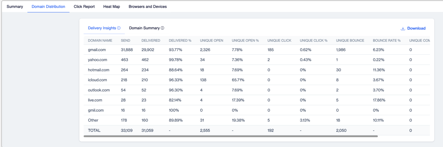This screenshot has height=147, width=443.
Task: Click the horizontal table scrollbar
Action: coord(230,136)
